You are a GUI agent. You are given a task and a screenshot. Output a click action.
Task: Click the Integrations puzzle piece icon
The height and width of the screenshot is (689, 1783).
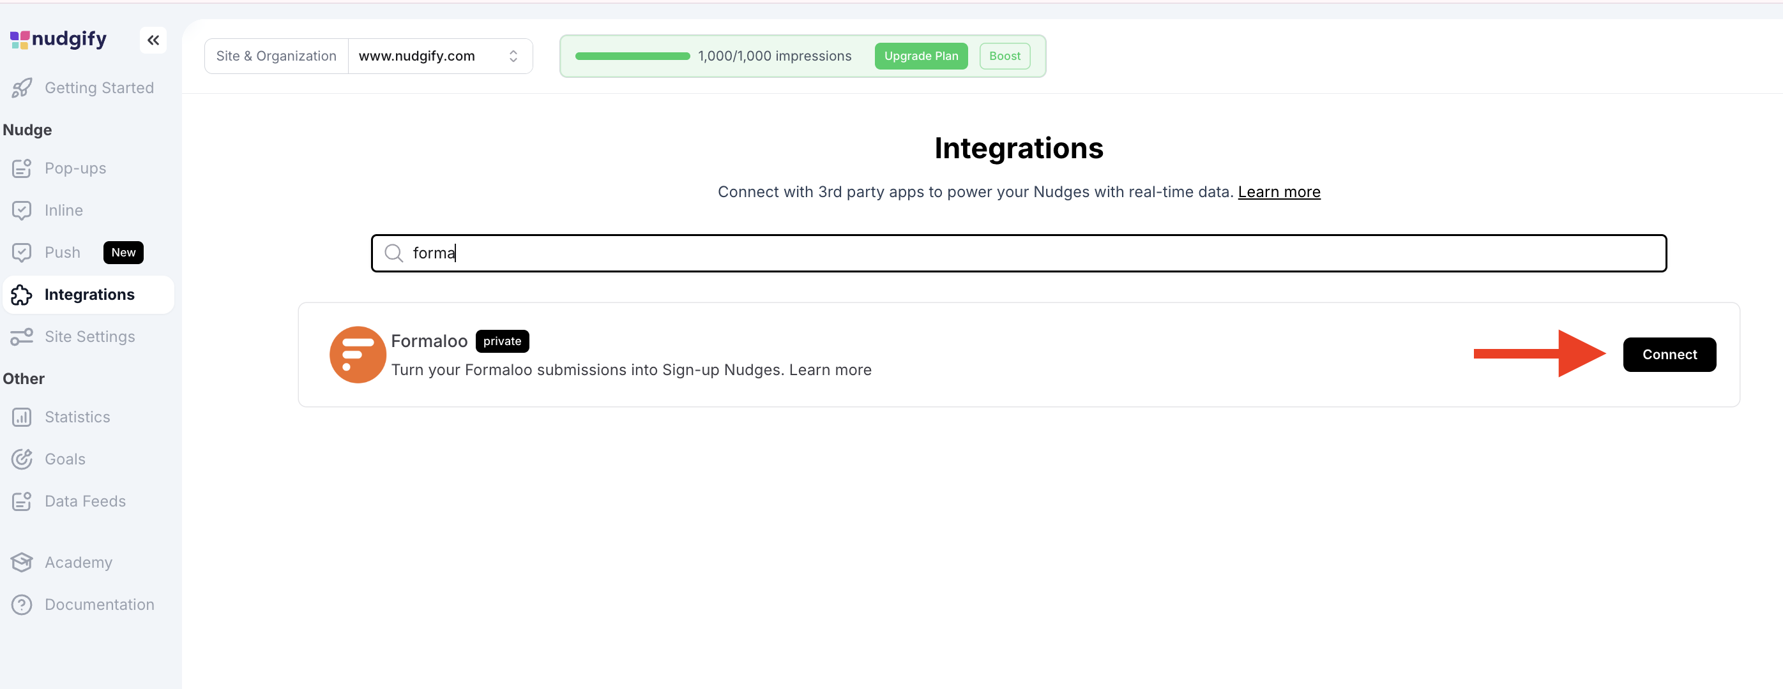(x=22, y=295)
